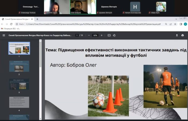Toggle the browser side panel
Screen dimensions: 188x121
pyautogui.click(x=180, y=24)
